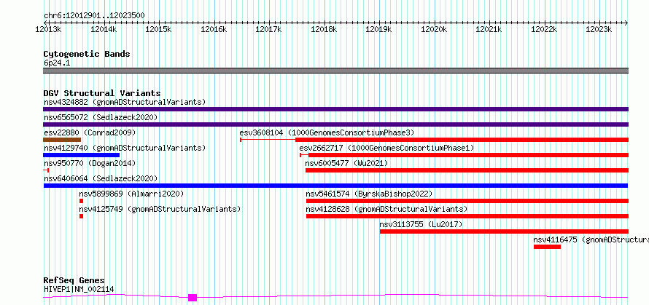Select the red nsv6005477 variant bar
The width and height of the screenshot is (649, 305).
click(x=467, y=170)
